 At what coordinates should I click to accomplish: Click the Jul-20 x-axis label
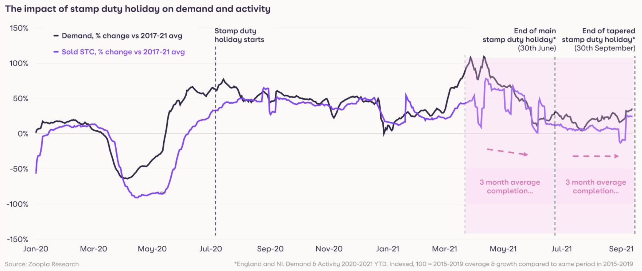tap(211, 249)
